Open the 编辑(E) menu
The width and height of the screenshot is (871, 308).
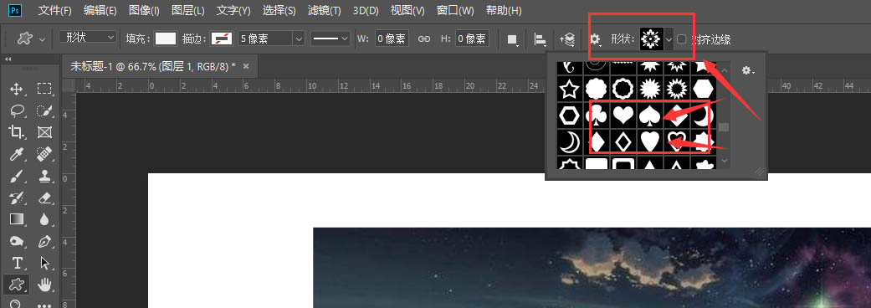click(100, 10)
